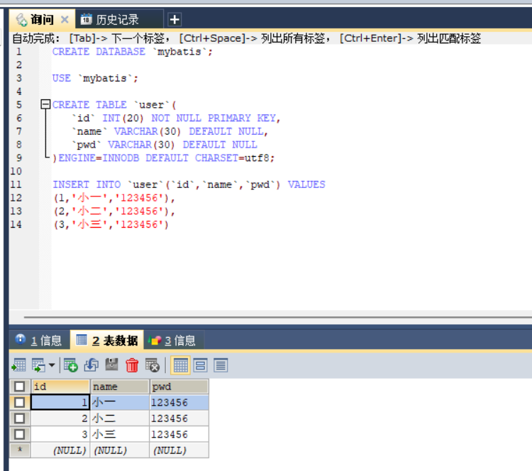Click the table grid icon on the 2 表数据 tab
This screenshot has width=532, height=471.
(82, 339)
